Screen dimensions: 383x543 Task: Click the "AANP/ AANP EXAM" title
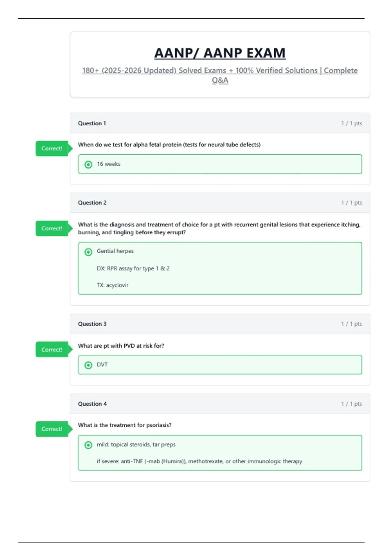point(220,53)
